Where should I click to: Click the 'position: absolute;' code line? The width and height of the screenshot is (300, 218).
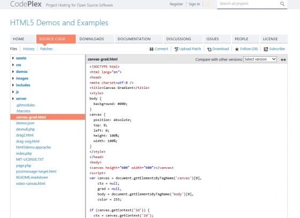pos(112,120)
